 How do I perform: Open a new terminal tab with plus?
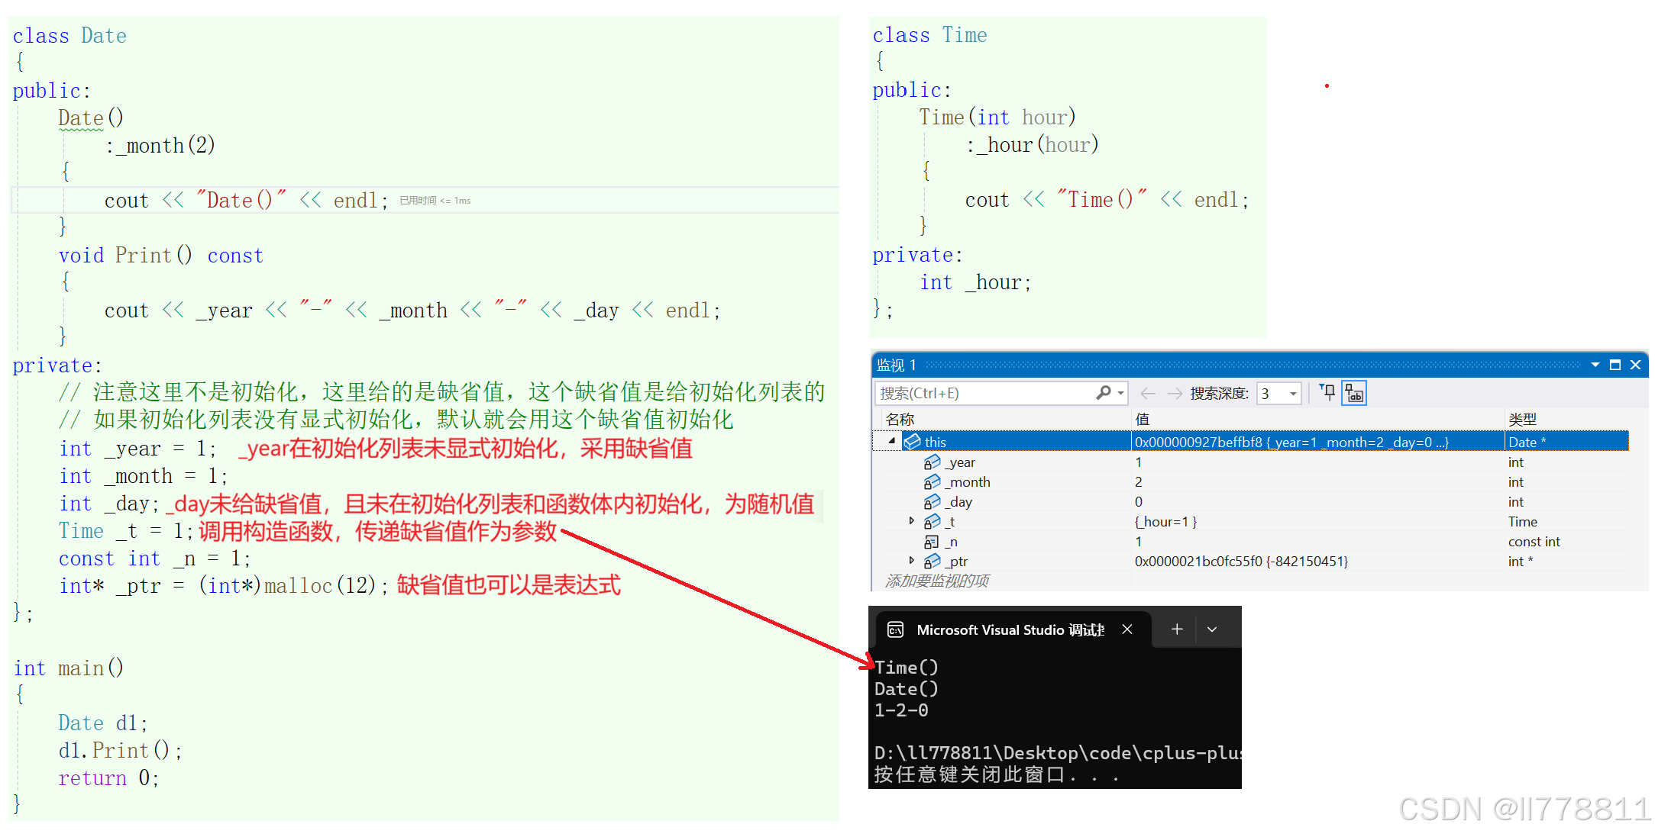pos(1177,629)
